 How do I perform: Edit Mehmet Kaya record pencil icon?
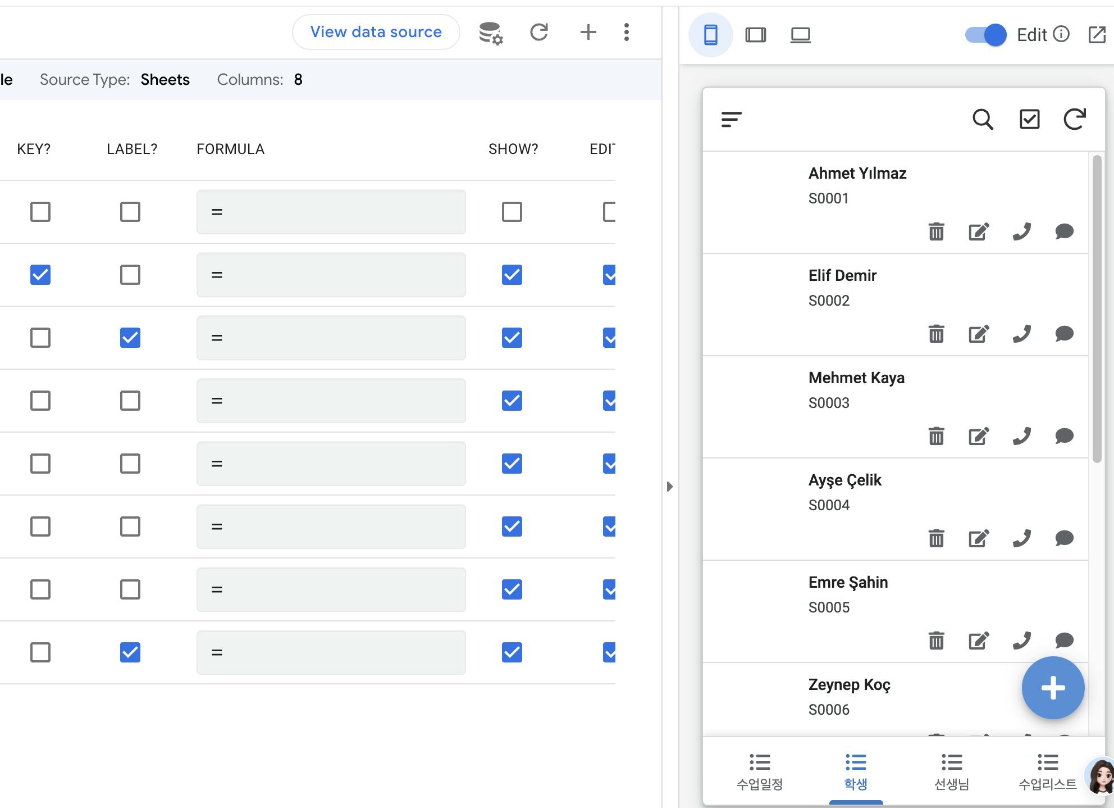tap(979, 436)
